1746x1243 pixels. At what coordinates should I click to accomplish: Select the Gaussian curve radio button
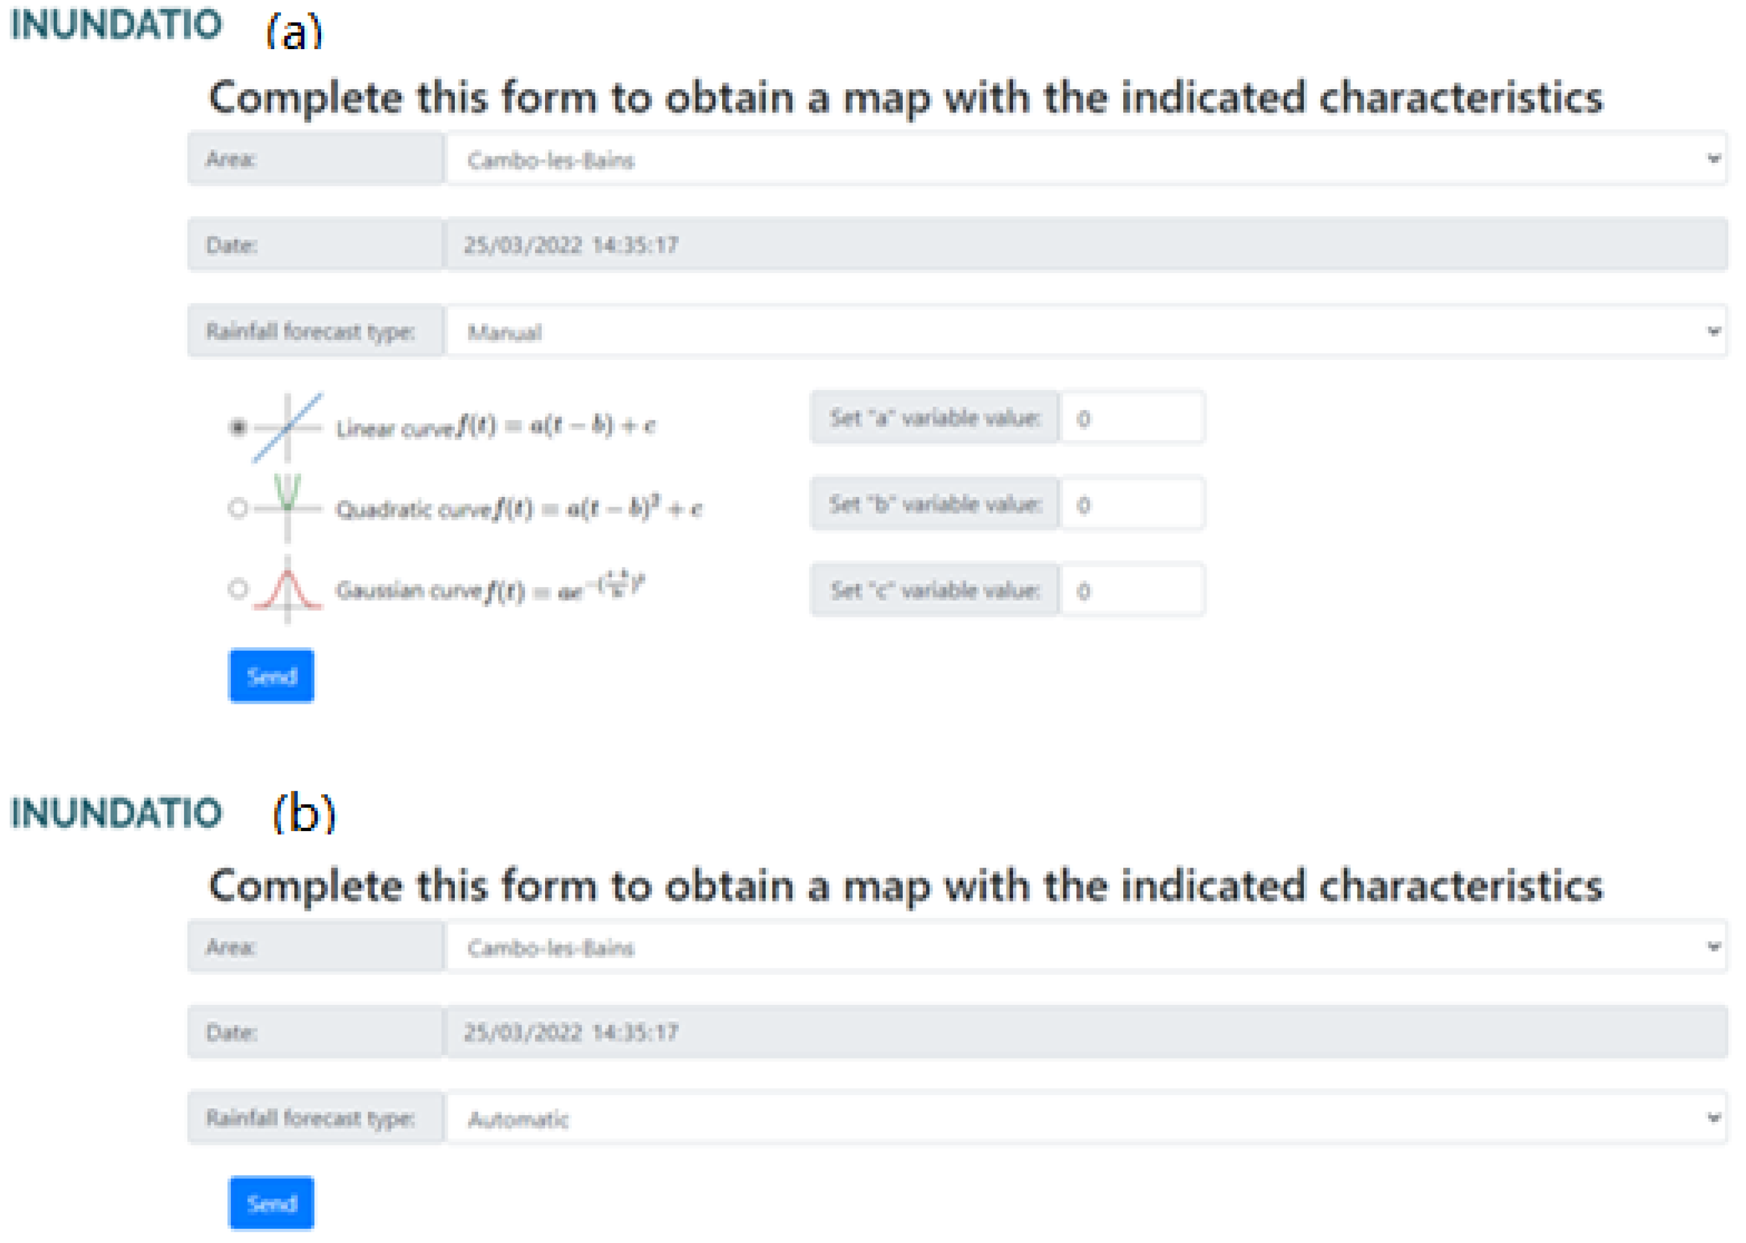click(x=238, y=588)
